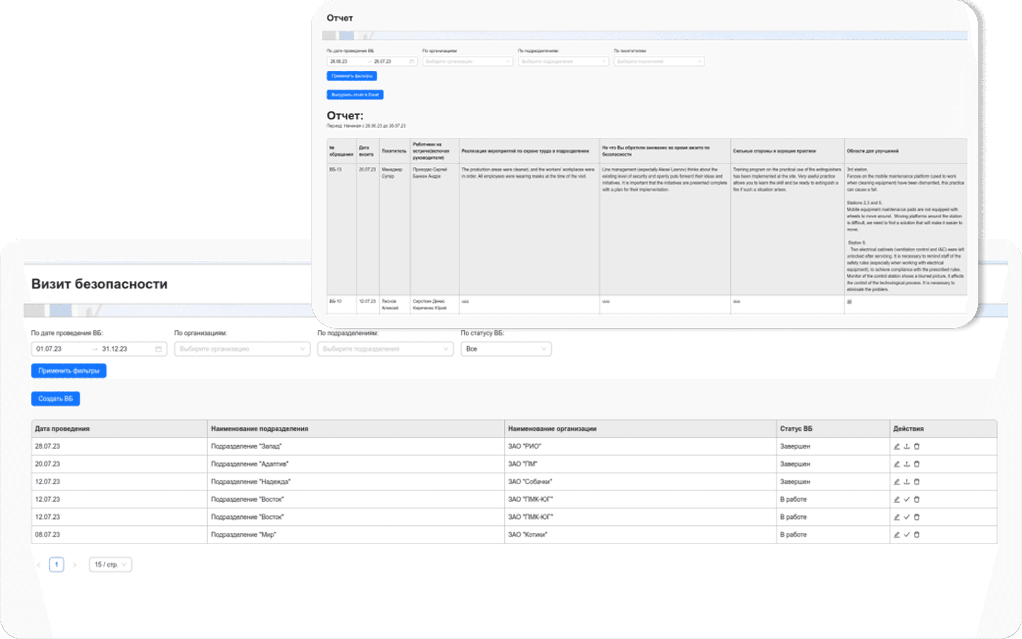Open По подразделениям dropdown in Визит безопасности
The image size is (1022, 639).
[386, 349]
